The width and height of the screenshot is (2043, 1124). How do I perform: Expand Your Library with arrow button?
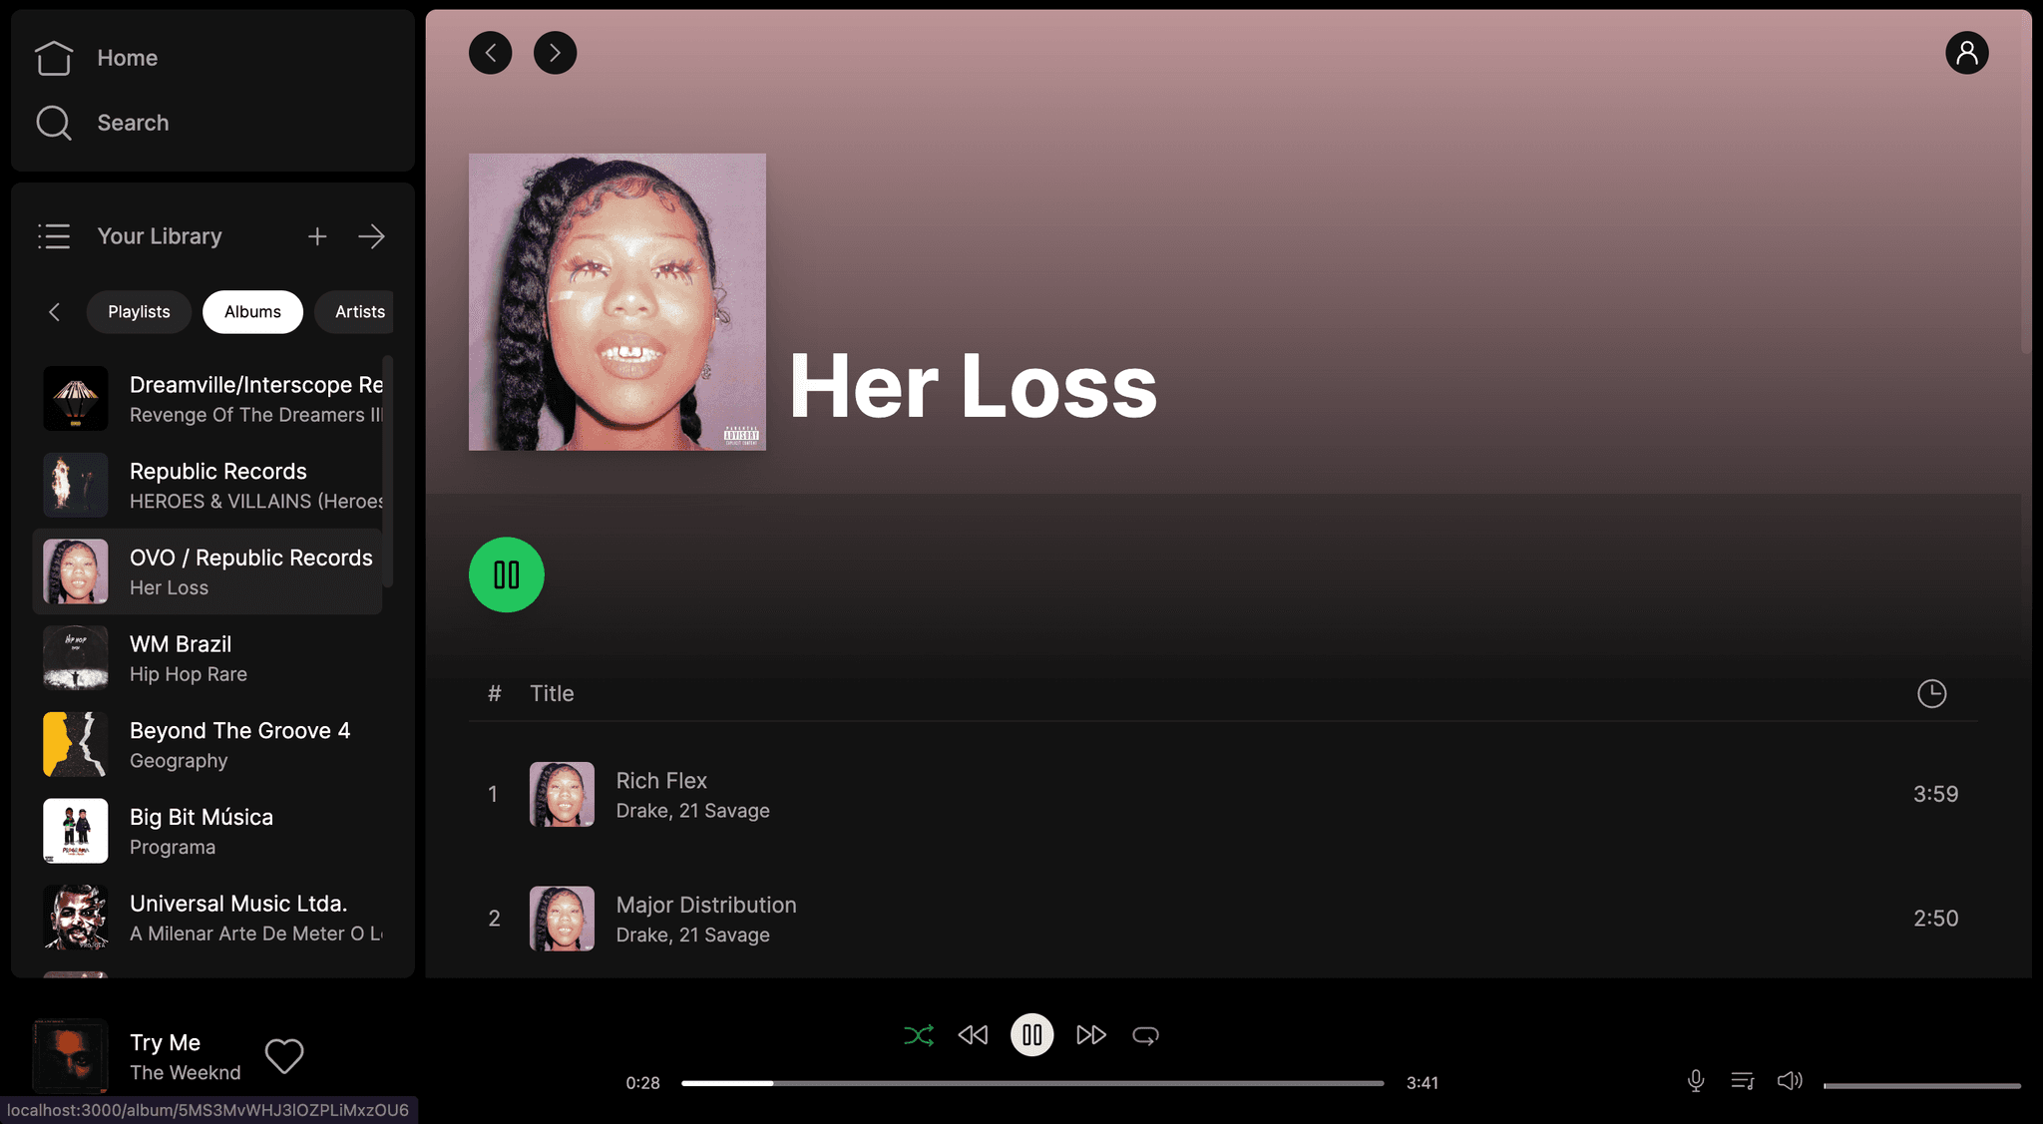tap(371, 236)
